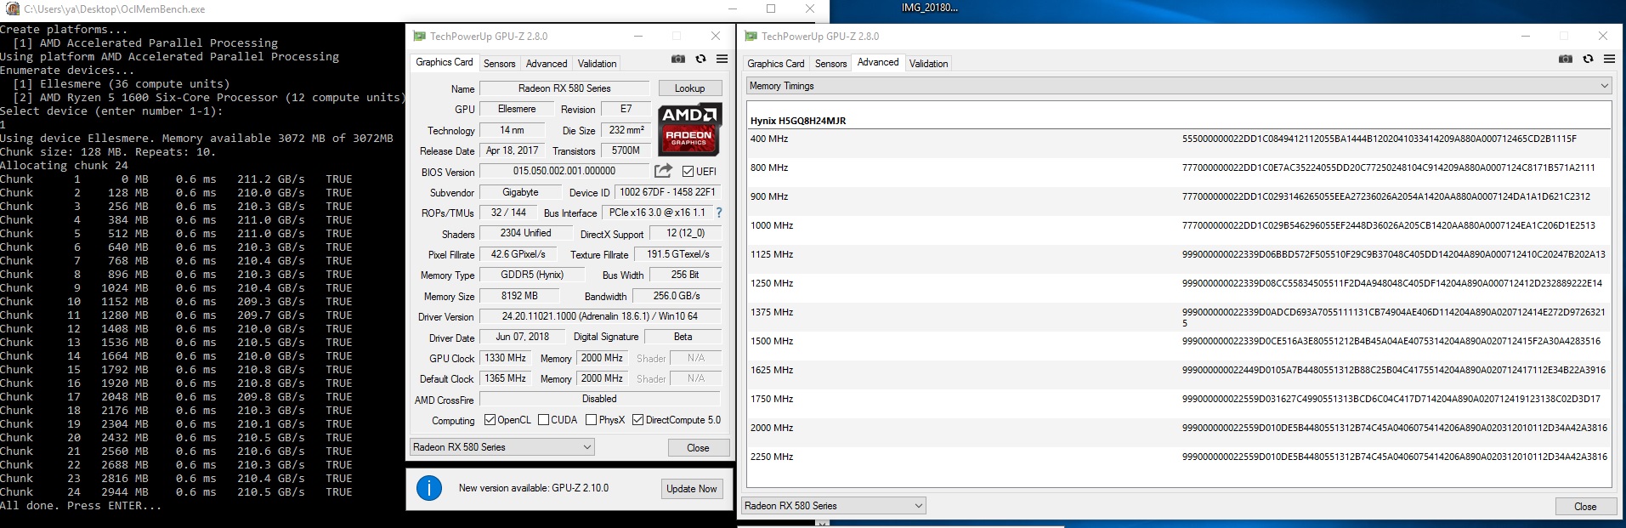1626x528 pixels.
Task: Toggle the PhysX checkbox
Action: tap(591, 420)
